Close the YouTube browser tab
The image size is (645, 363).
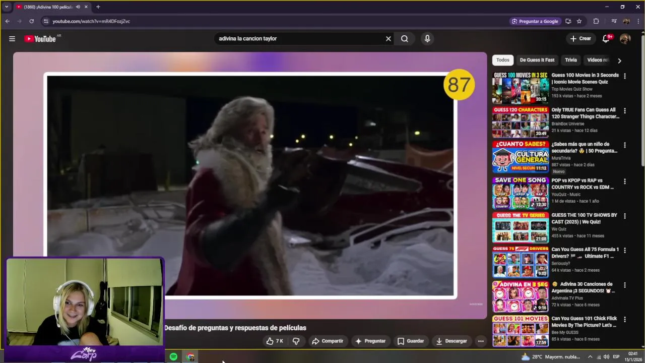tap(86, 7)
